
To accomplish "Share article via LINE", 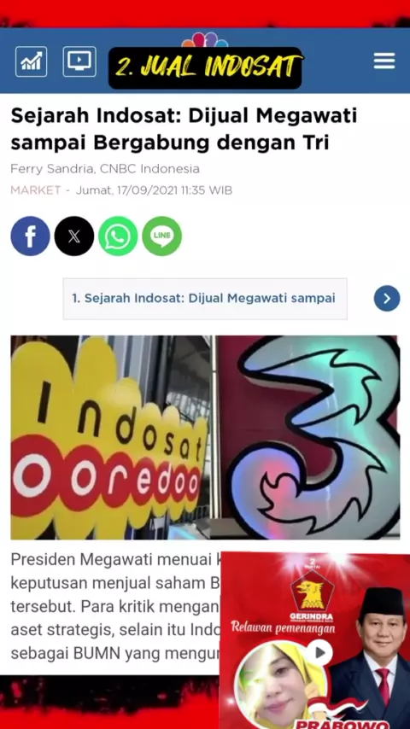I will [161, 236].
